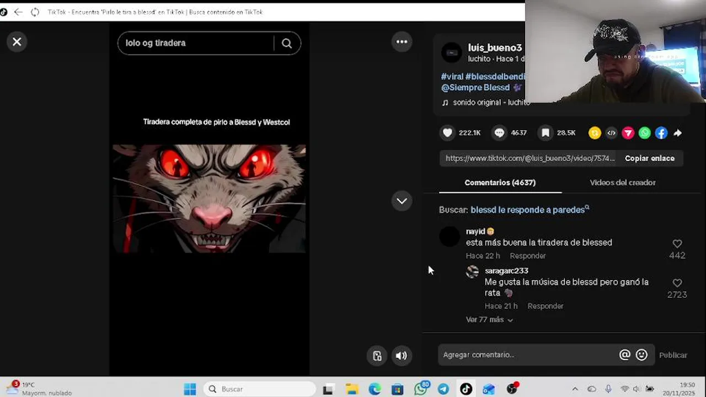Toggle auto-scroll icon beside the speaker

coord(377,356)
